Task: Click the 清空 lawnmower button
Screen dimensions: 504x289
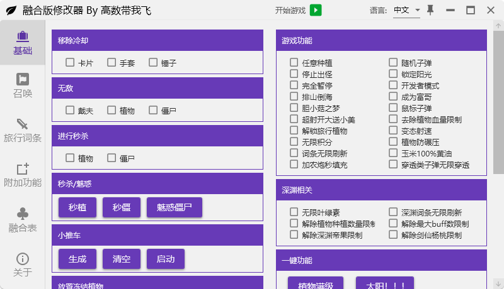Action: 122,259
